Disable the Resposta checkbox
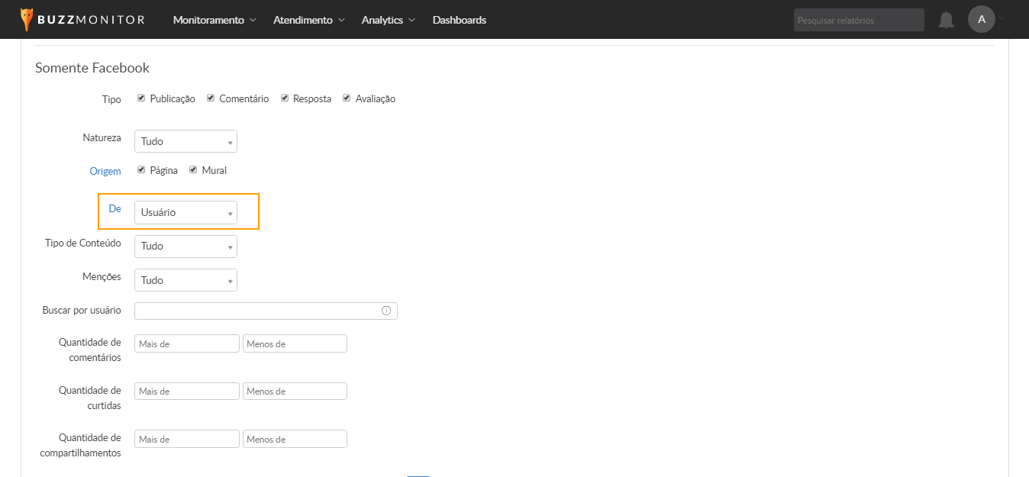This screenshot has width=1029, height=477. click(x=285, y=98)
